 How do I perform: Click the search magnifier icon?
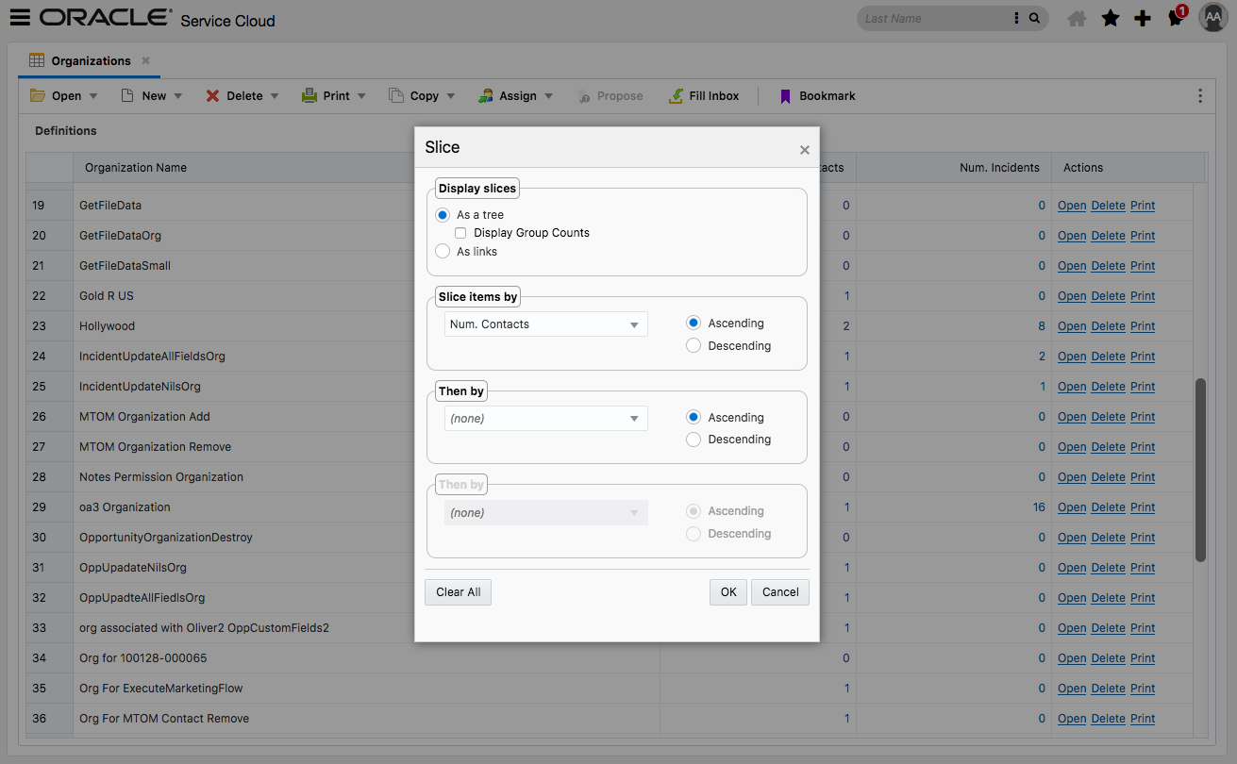pos(1033,18)
